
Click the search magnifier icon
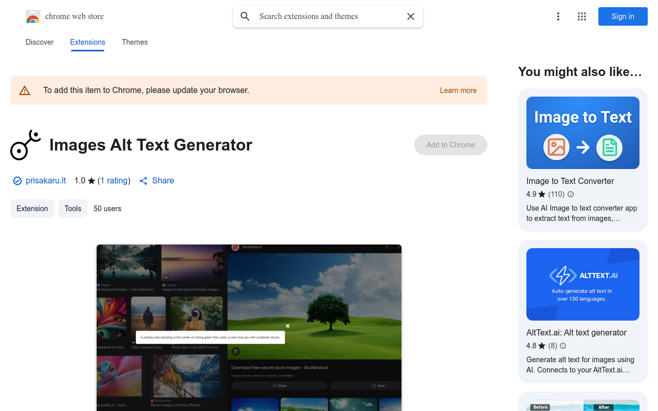coord(245,16)
